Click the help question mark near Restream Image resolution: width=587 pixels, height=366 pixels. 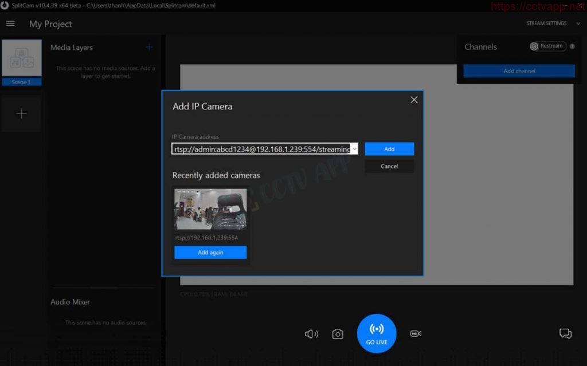[572, 46]
